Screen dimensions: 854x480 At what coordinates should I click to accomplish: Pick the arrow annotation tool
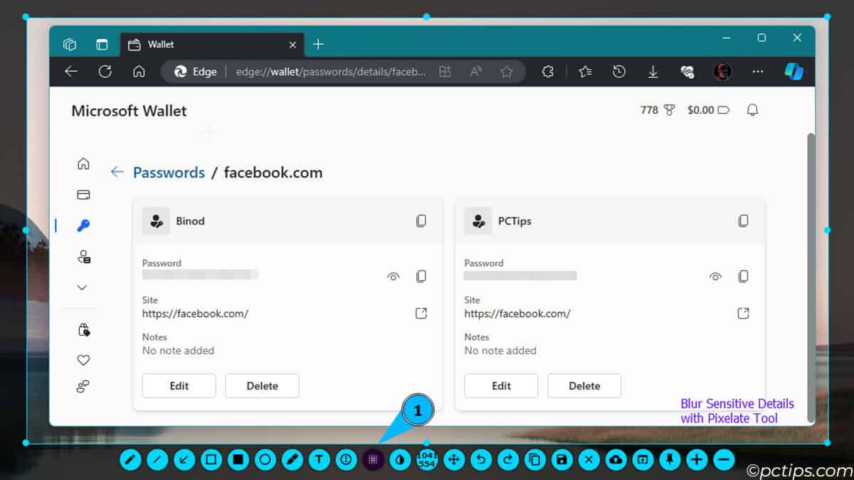tap(184, 460)
